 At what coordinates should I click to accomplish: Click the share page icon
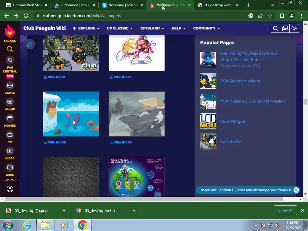coord(260,16)
